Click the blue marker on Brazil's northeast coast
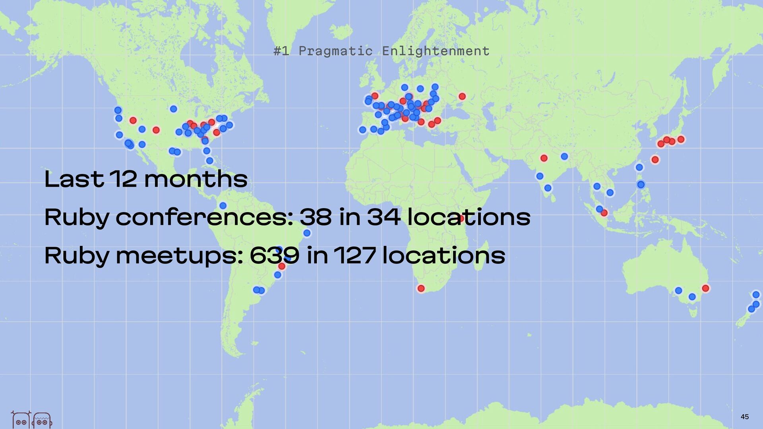Viewport: 763px width, 429px height. pos(307,233)
